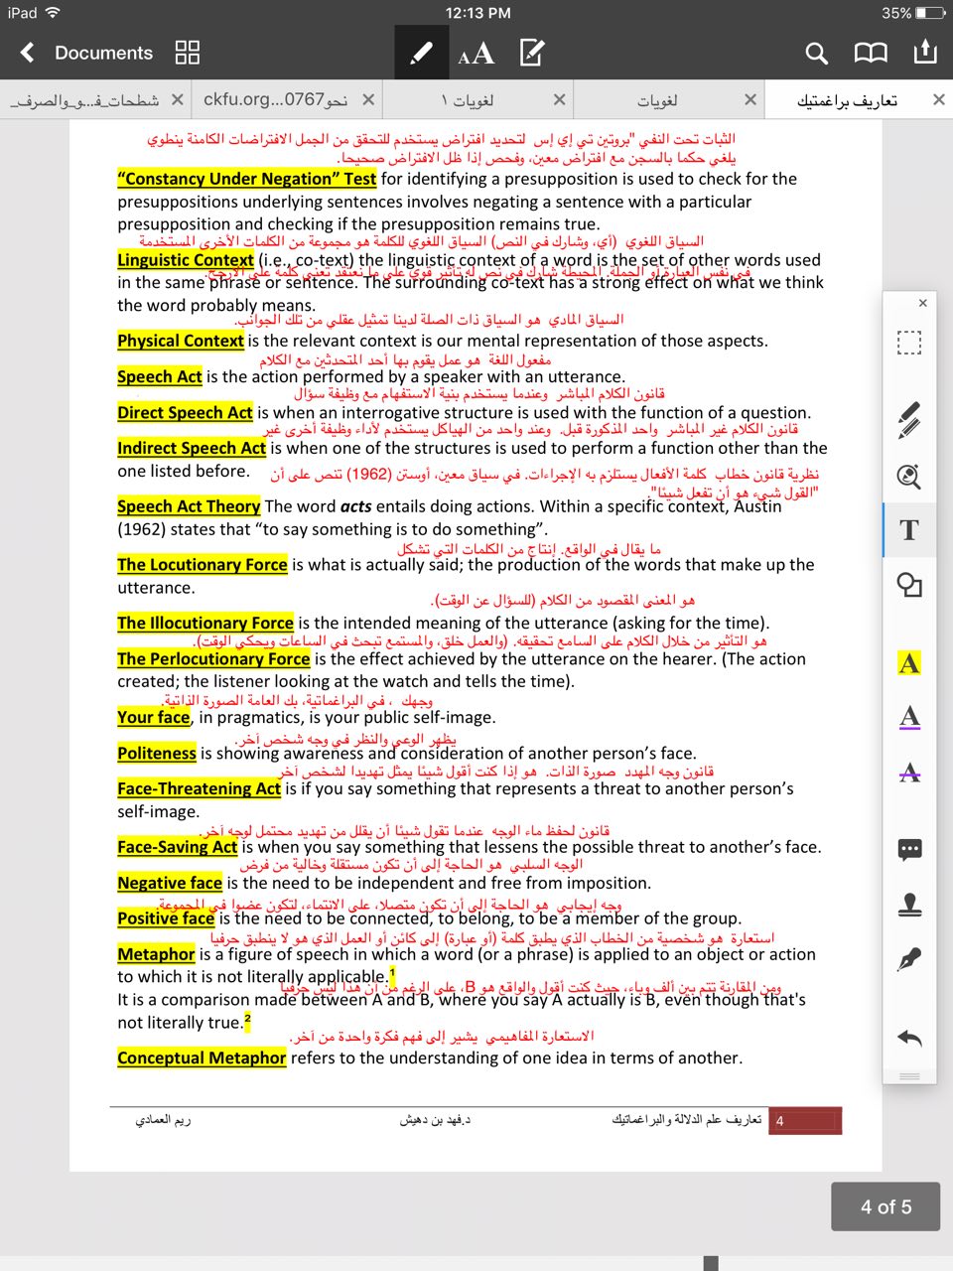
Task: Open the bookmarks book icon
Action: (871, 54)
